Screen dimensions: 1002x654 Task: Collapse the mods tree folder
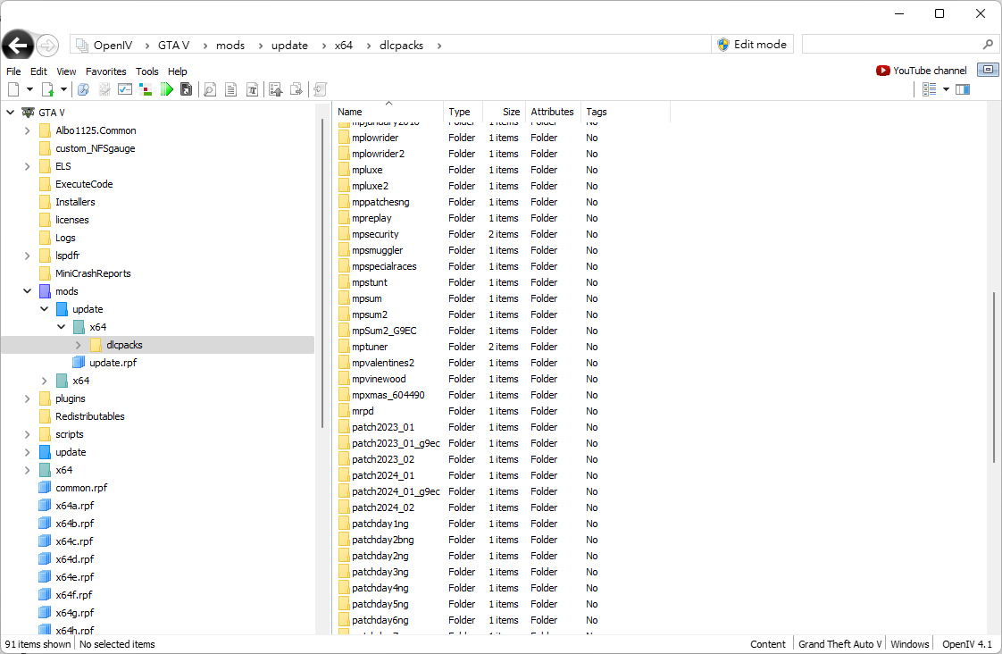click(27, 291)
